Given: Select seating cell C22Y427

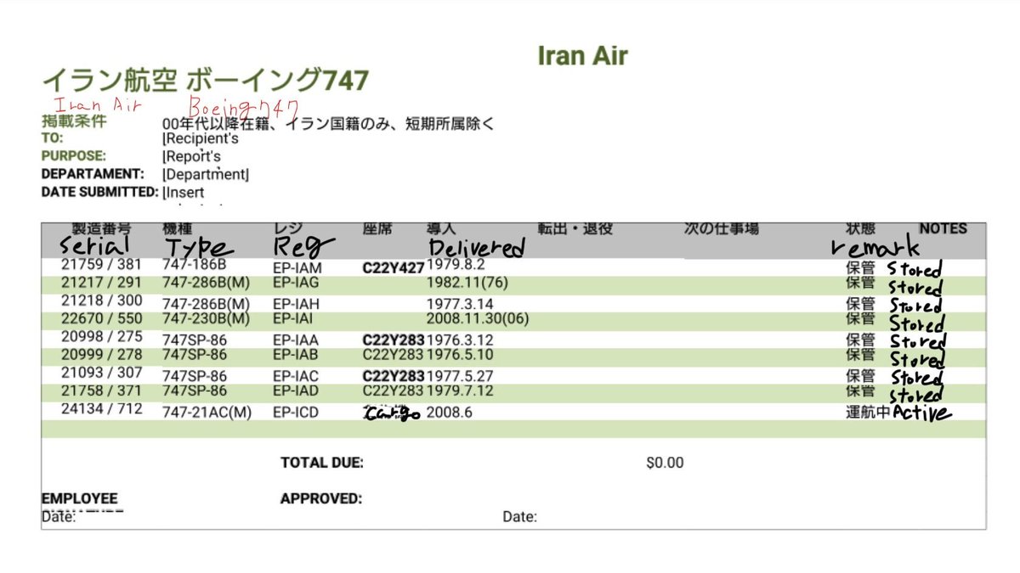Looking at the screenshot, I should (x=394, y=268).
